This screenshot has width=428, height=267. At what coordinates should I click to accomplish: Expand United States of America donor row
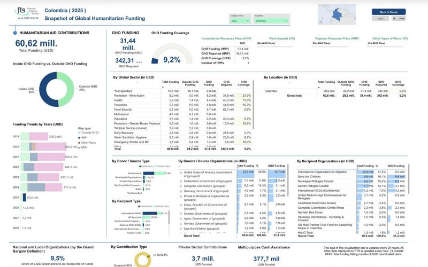click(180, 172)
